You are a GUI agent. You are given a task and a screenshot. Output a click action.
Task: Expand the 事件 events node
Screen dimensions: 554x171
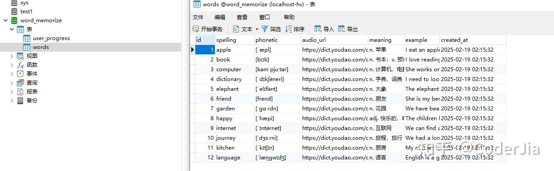pos(12,74)
